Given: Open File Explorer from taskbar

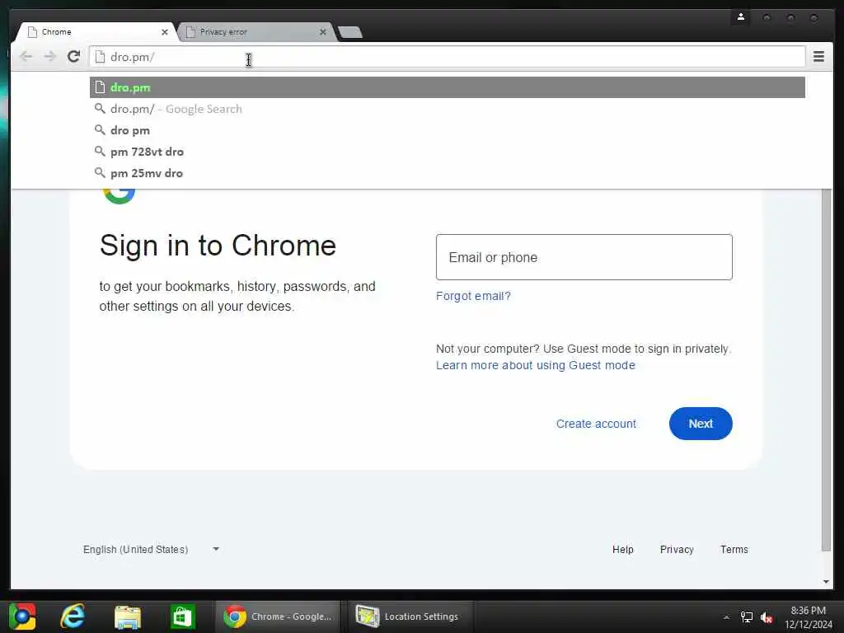Looking at the screenshot, I should click(128, 617).
